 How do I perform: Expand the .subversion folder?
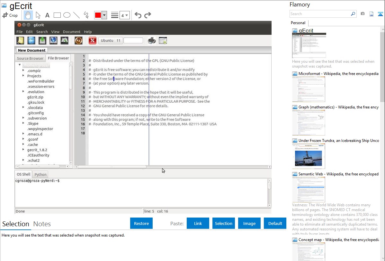click(x=23, y=118)
